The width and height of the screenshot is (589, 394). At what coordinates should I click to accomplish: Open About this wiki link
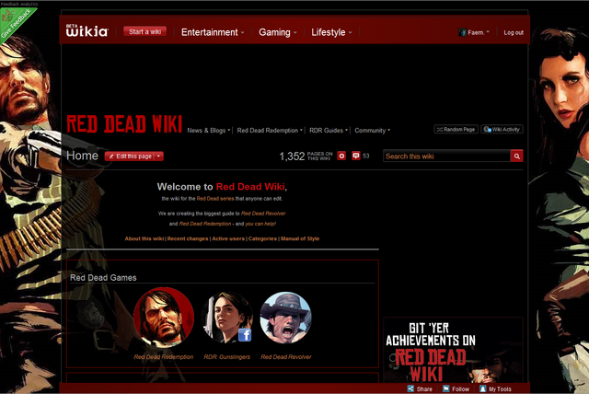tap(144, 238)
